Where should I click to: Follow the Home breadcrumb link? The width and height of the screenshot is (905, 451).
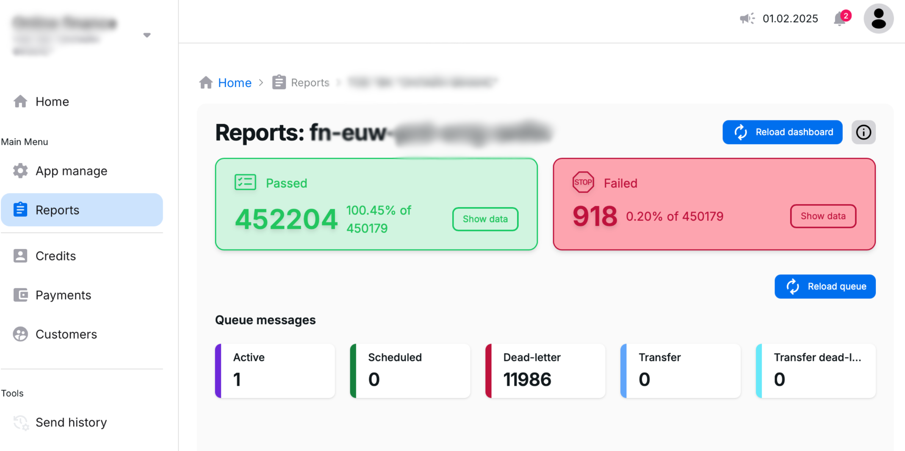click(x=235, y=82)
